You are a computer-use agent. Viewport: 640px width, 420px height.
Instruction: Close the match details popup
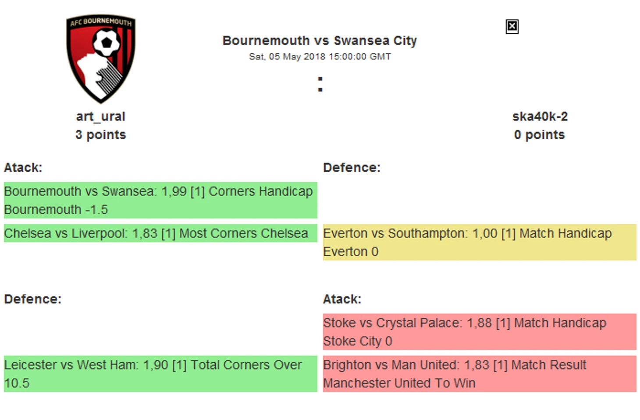click(512, 27)
